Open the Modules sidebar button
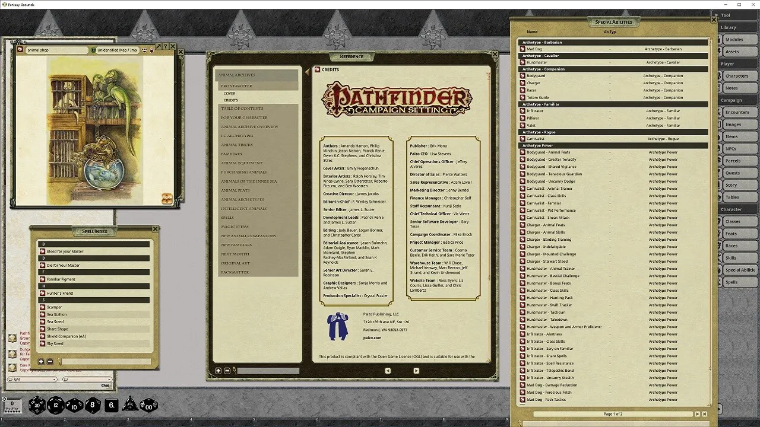760x427 pixels. (x=739, y=40)
